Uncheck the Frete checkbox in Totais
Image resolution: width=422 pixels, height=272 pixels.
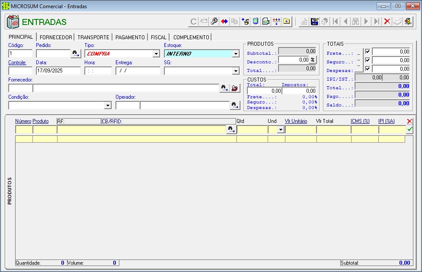pyautogui.click(x=368, y=52)
